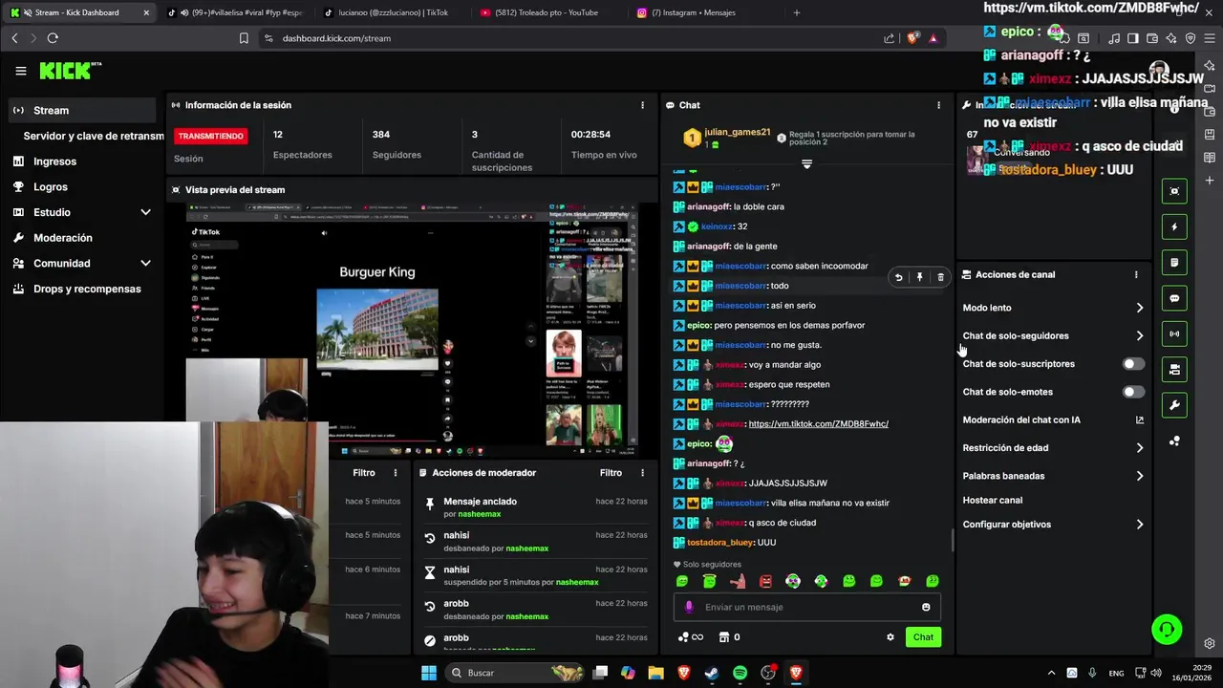Switch to the Instagram Mensajes tab
Image resolution: width=1223 pixels, height=688 pixels.
(x=695, y=12)
